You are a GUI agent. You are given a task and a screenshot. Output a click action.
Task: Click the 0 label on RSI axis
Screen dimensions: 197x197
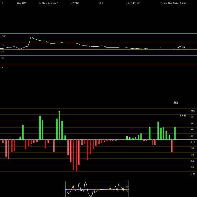(x=2, y=67)
